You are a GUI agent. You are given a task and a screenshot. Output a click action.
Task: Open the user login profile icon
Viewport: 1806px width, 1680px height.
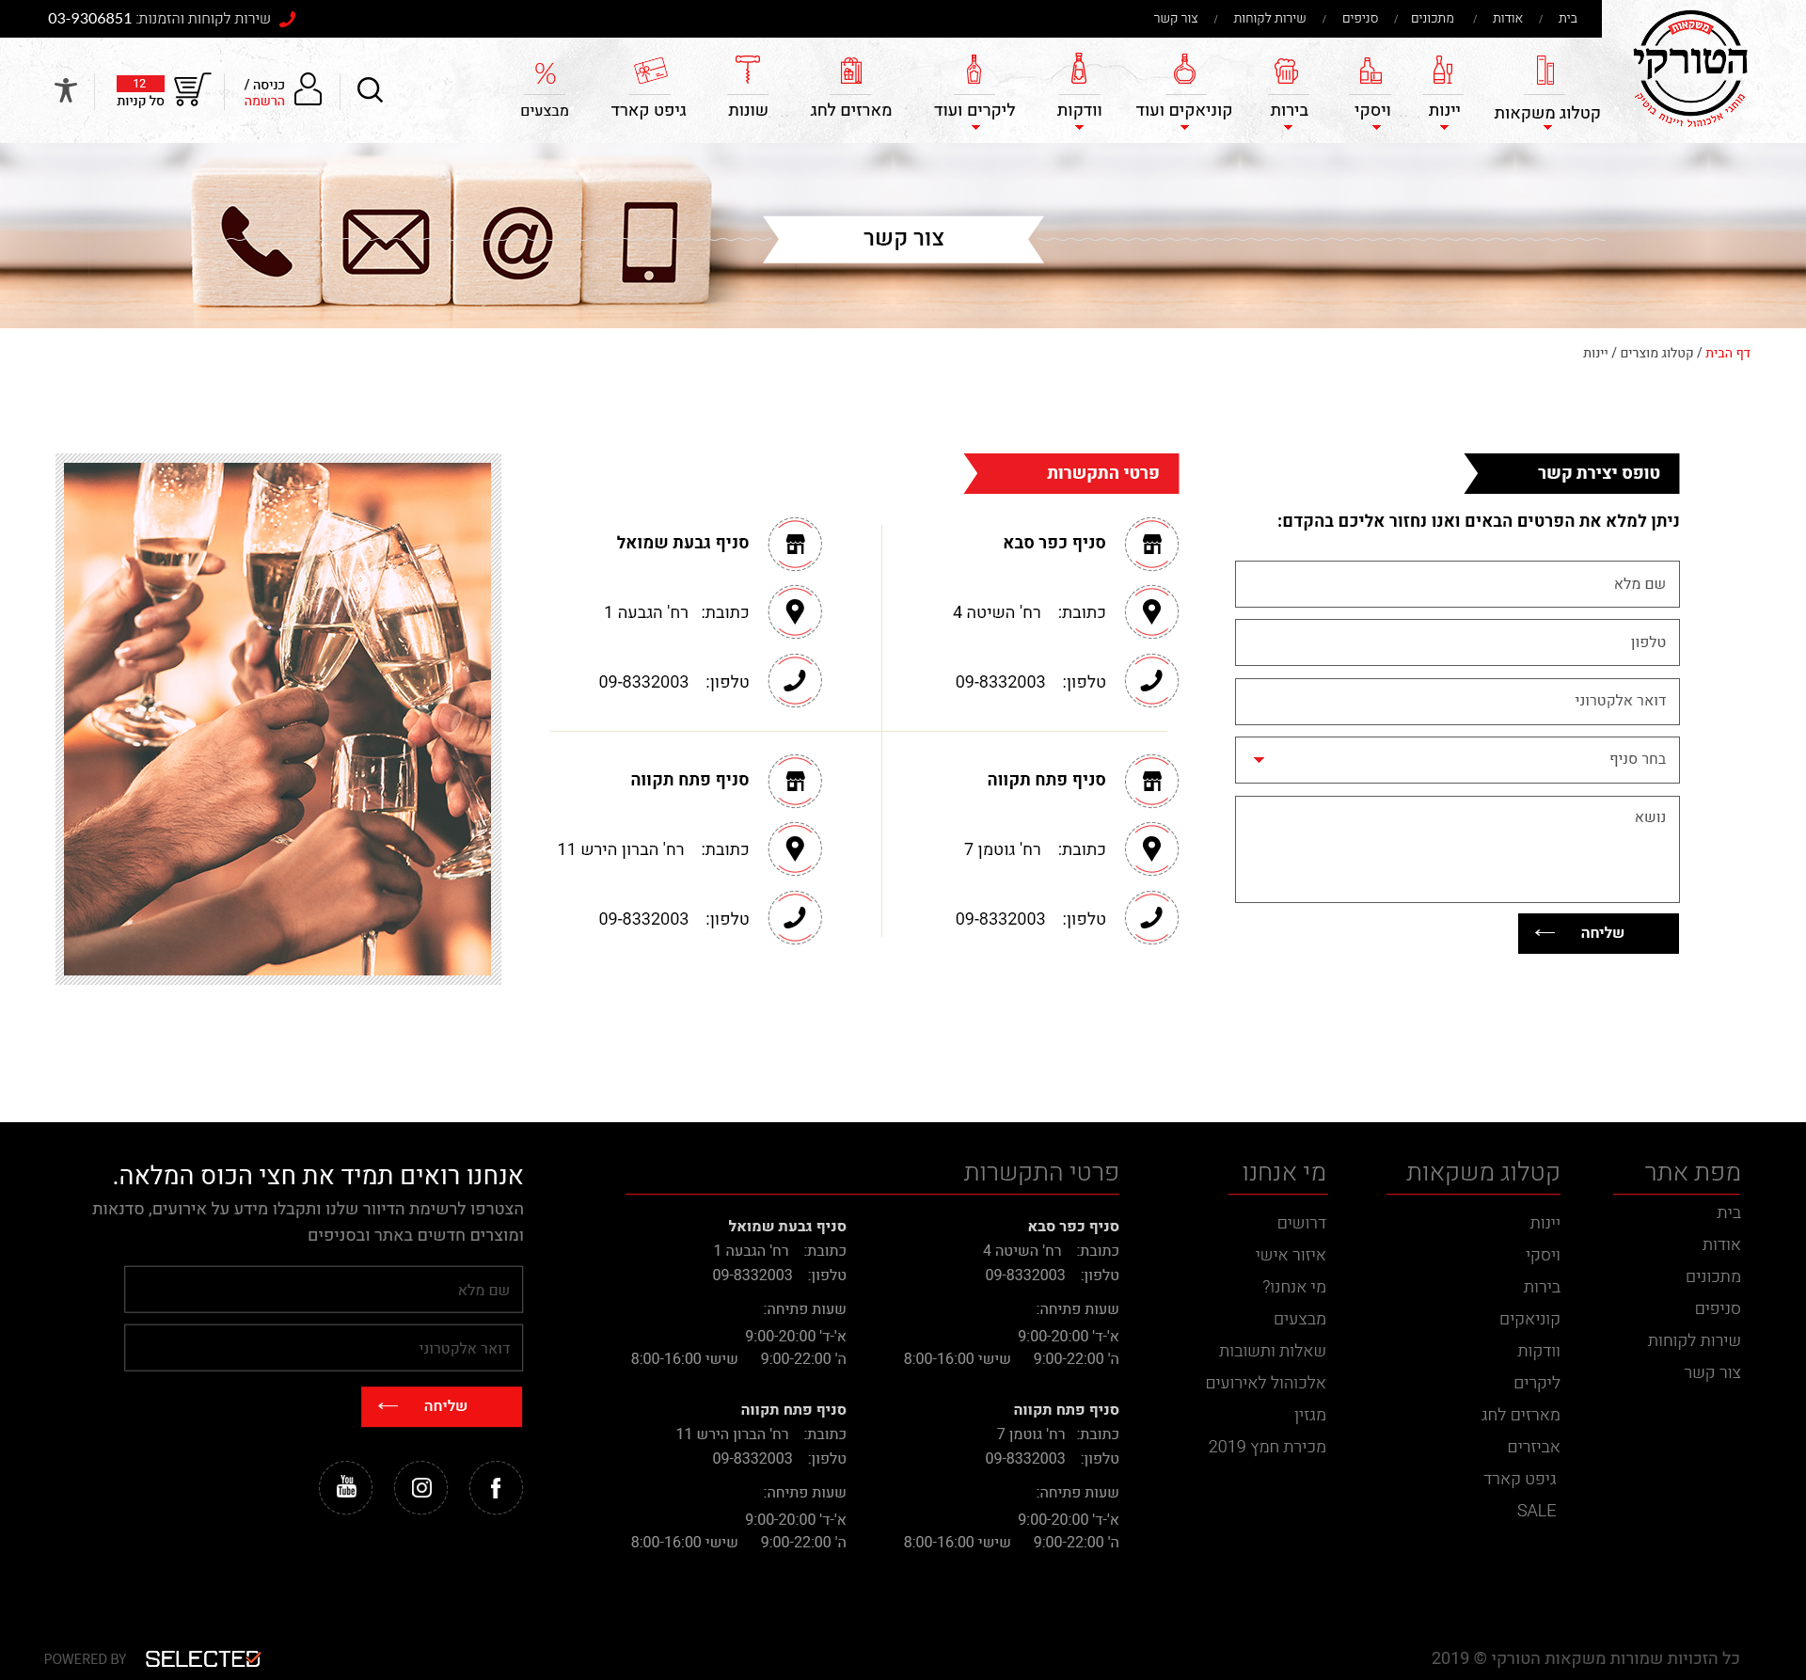pos(308,89)
